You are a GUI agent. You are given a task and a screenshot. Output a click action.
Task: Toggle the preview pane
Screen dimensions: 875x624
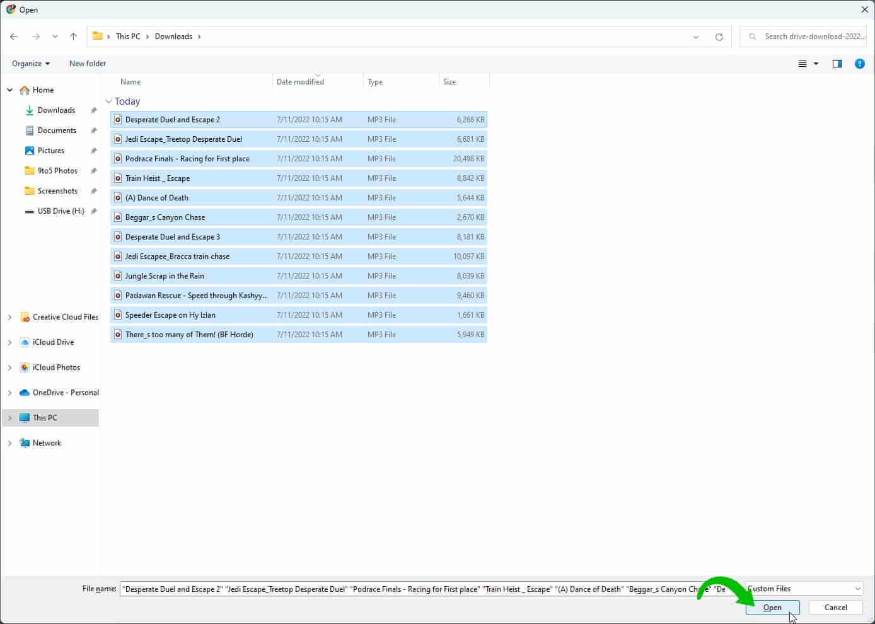(x=837, y=63)
